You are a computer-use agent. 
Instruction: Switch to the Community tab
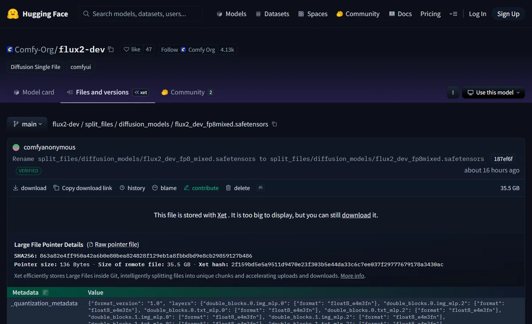pos(187,92)
